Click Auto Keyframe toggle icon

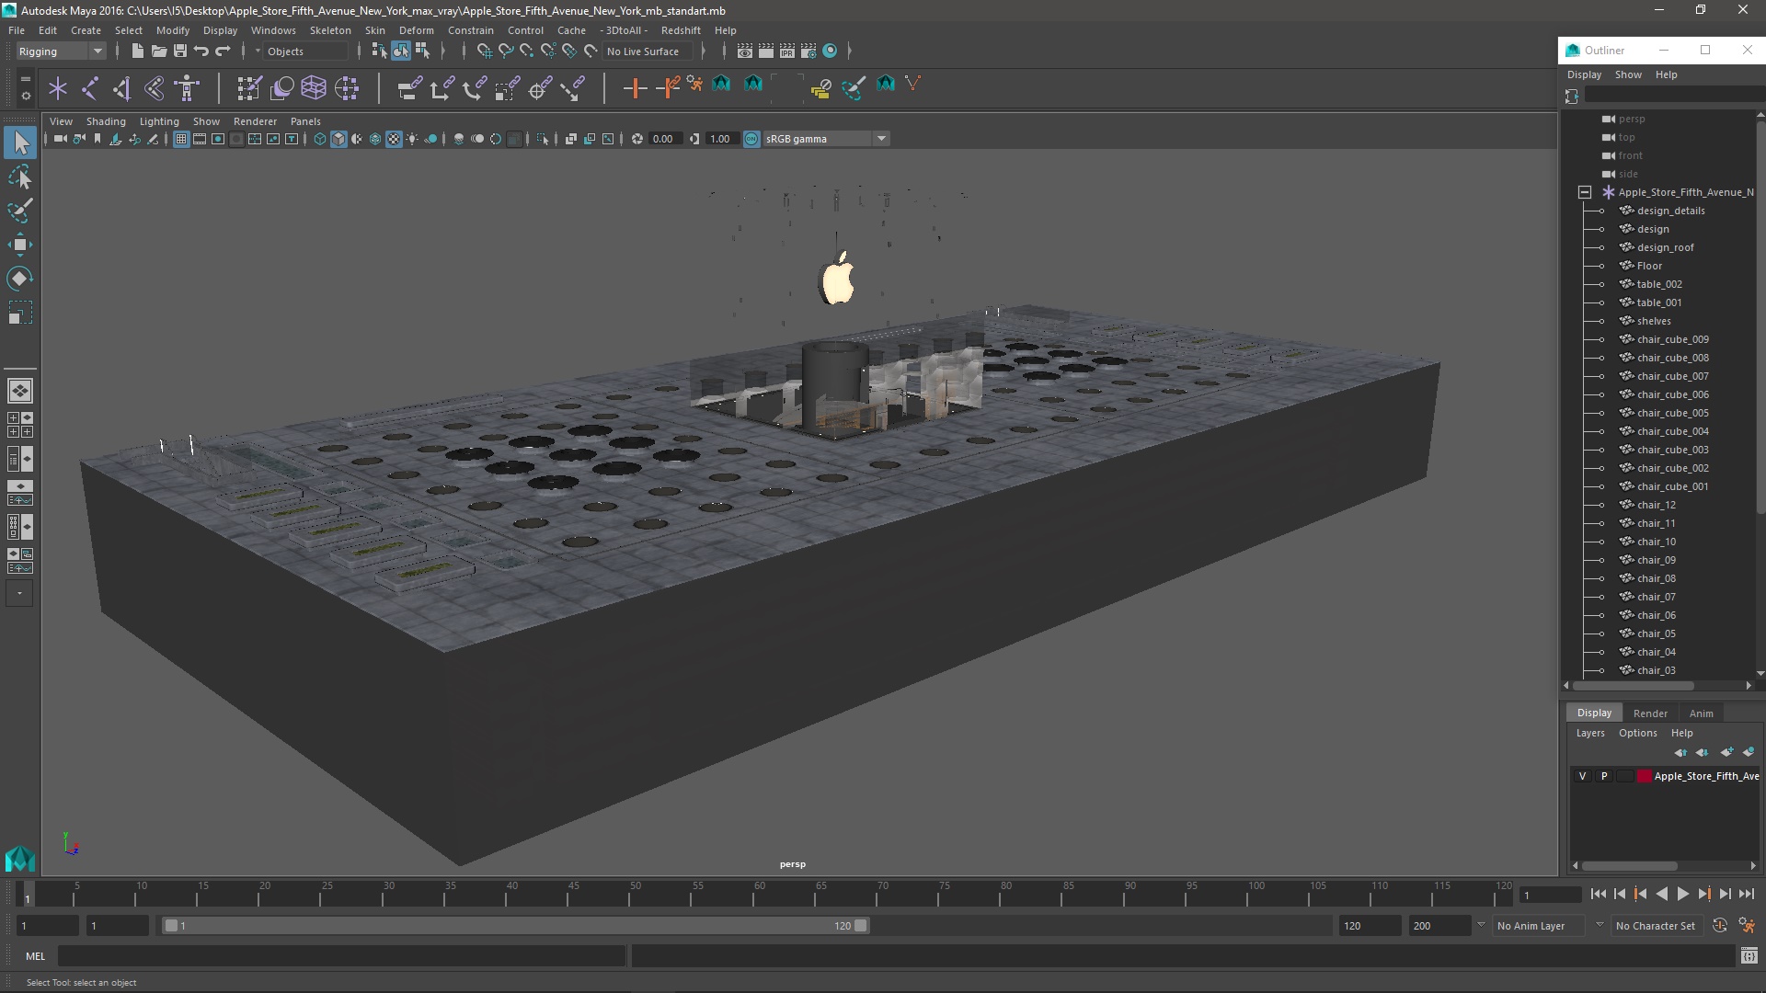click(1720, 926)
